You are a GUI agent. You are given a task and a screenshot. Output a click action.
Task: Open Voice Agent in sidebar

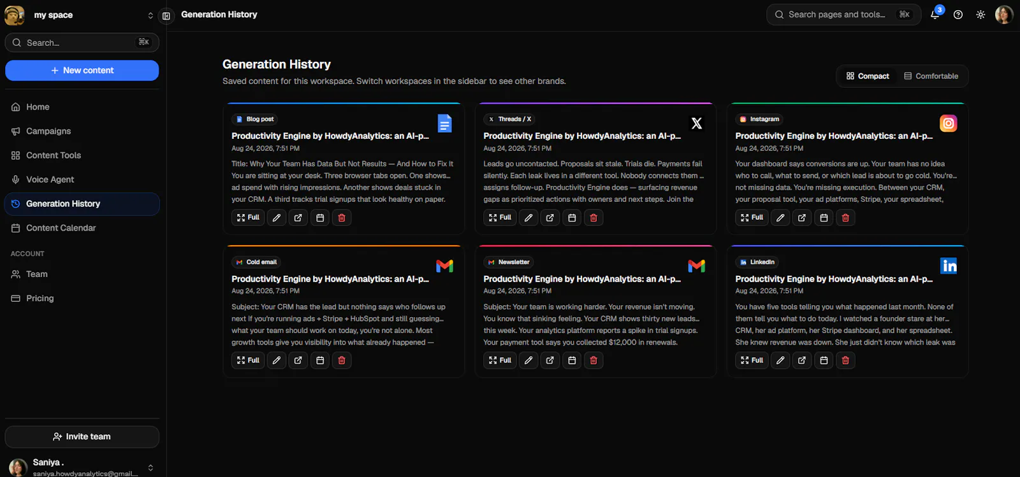82,180
